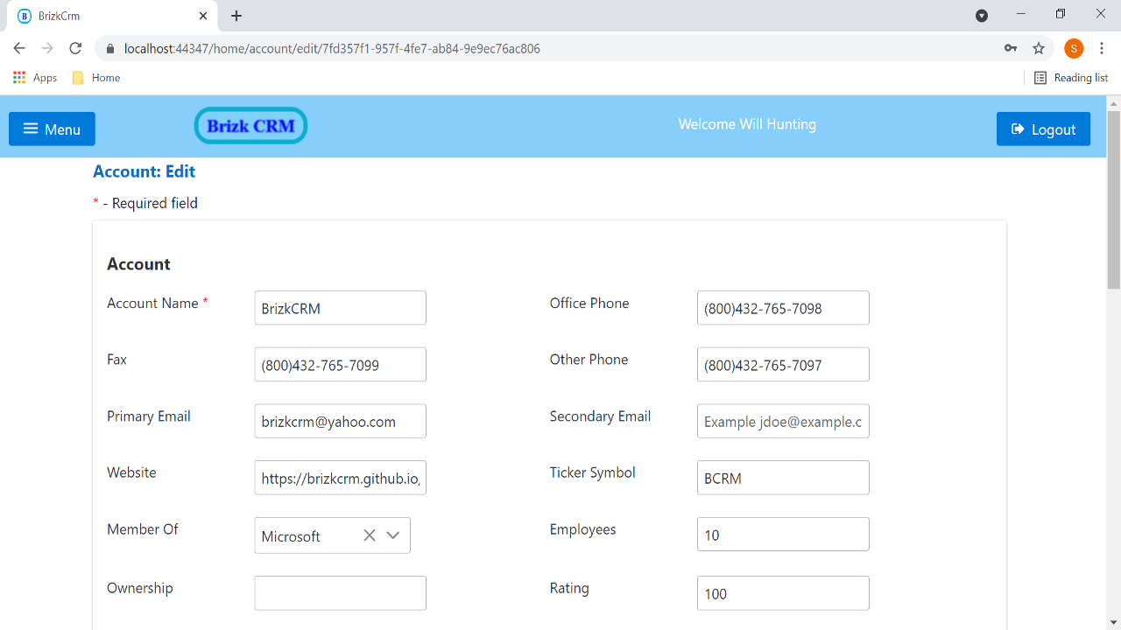This screenshot has height=630, width=1121.
Task: Click the 'Account' section heading
Action: [138, 264]
